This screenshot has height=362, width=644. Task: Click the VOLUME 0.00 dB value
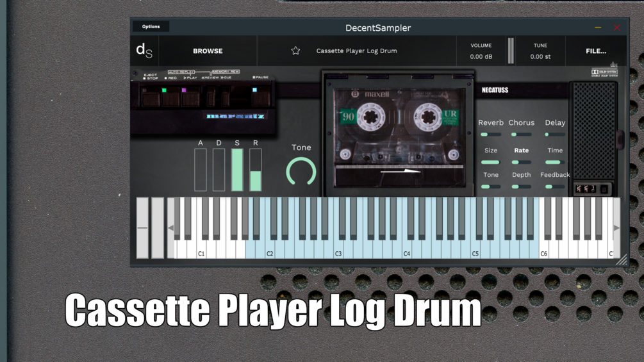pyautogui.click(x=481, y=56)
